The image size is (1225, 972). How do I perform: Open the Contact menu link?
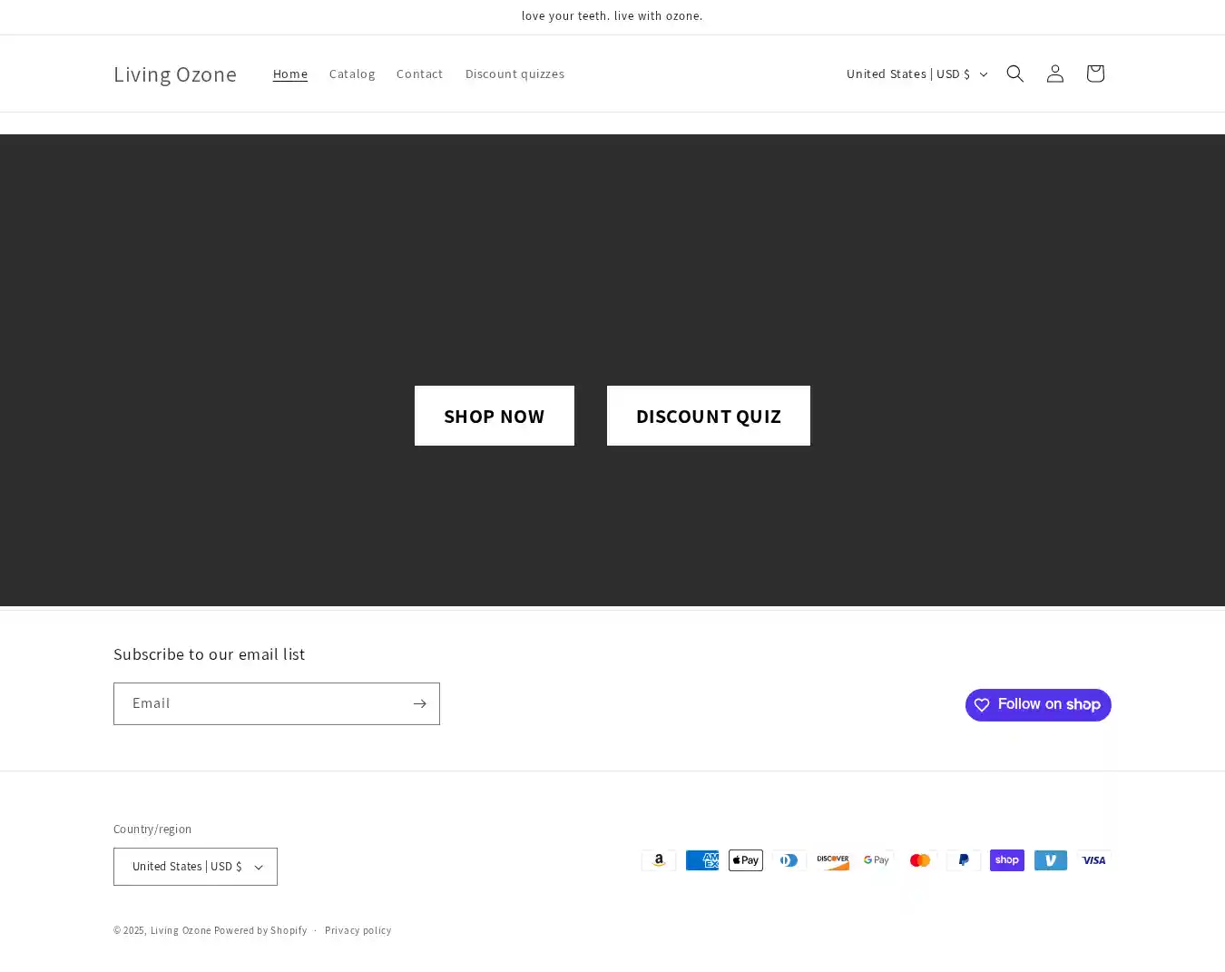click(x=419, y=74)
